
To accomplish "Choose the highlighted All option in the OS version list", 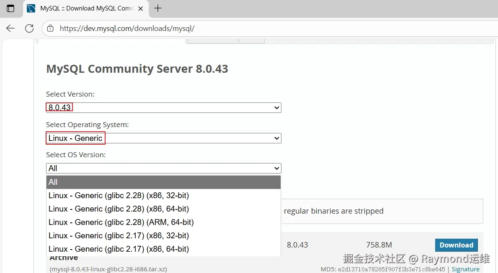I will click(x=164, y=182).
